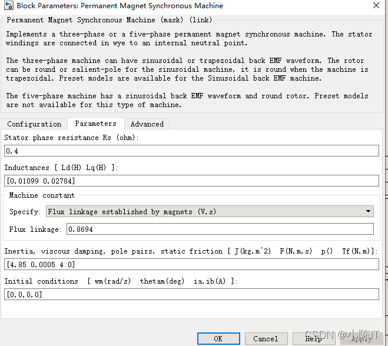Open the Specify machine constant dropdown
388x346 pixels.
click(210, 211)
